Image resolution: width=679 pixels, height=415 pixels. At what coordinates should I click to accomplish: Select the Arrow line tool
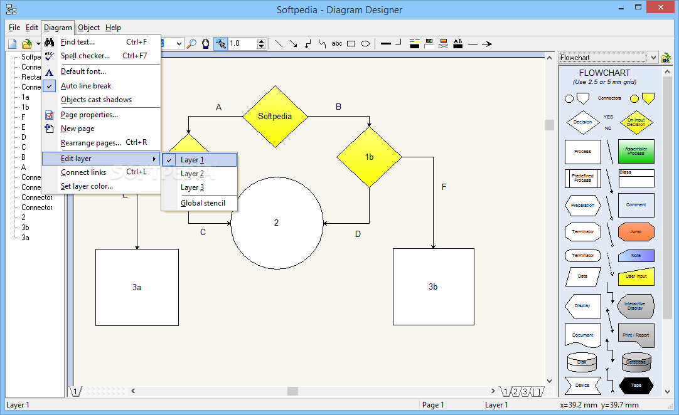point(294,44)
